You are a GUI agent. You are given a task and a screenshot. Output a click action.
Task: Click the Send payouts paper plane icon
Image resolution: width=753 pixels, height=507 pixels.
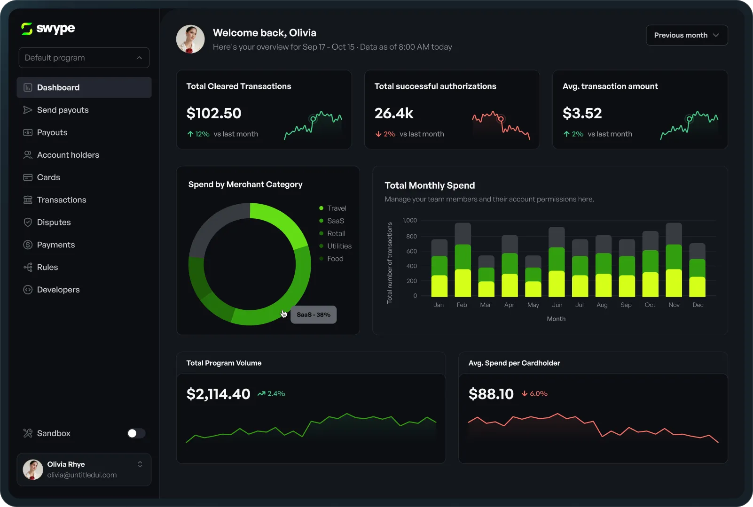(28, 110)
